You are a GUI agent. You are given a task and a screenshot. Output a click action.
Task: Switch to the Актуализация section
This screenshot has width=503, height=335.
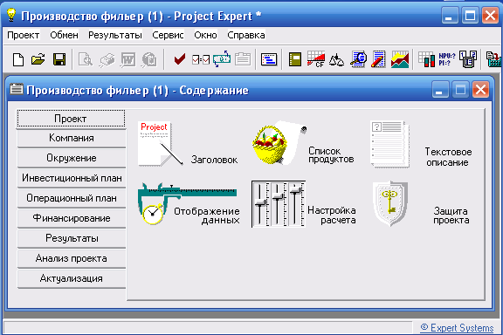(x=72, y=278)
